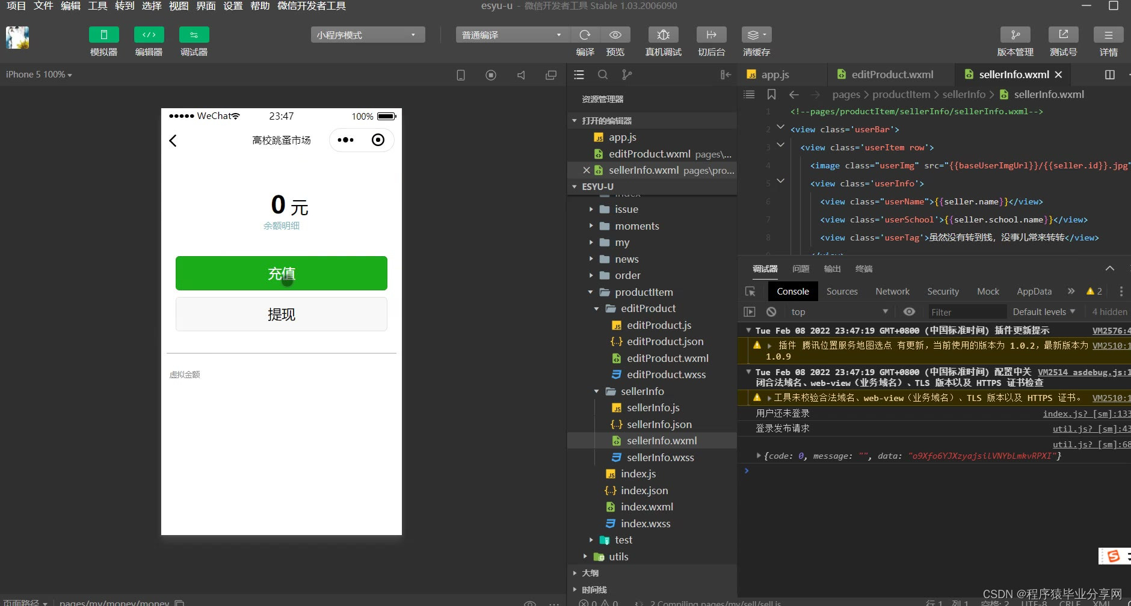The width and height of the screenshot is (1131, 606).
Task: Open the 小程序模式 mode dropdown
Action: click(x=368, y=35)
